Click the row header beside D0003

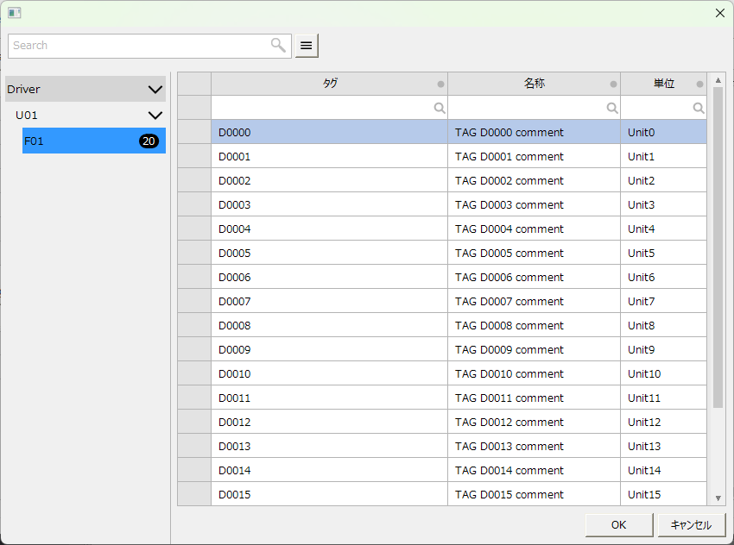pyautogui.click(x=194, y=204)
